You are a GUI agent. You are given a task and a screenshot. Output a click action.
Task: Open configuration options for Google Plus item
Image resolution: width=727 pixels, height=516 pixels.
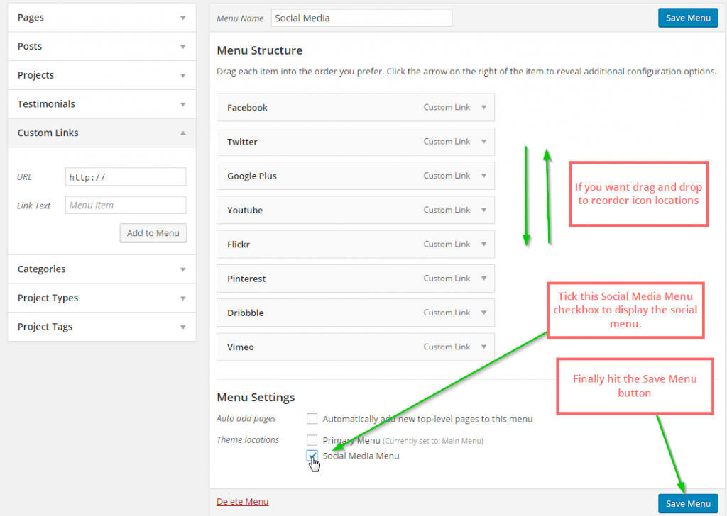tap(483, 175)
